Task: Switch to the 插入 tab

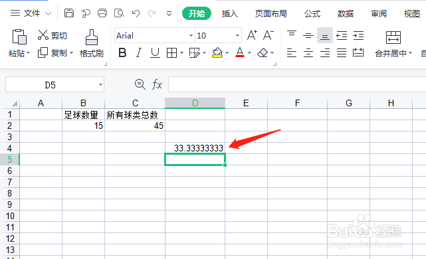Action: coord(229,13)
